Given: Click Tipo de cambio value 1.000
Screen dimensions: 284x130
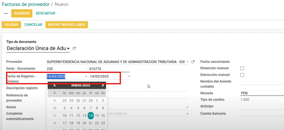Looking at the screenshot, I should (x=245, y=100).
